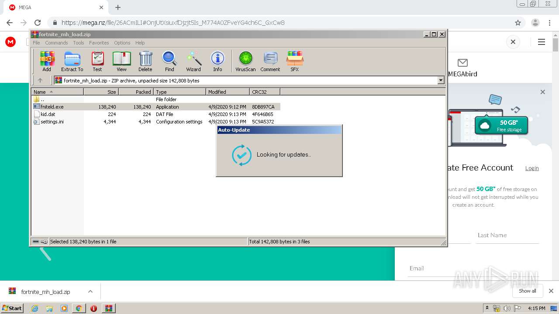Sort files by Packed column

(136, 92)
